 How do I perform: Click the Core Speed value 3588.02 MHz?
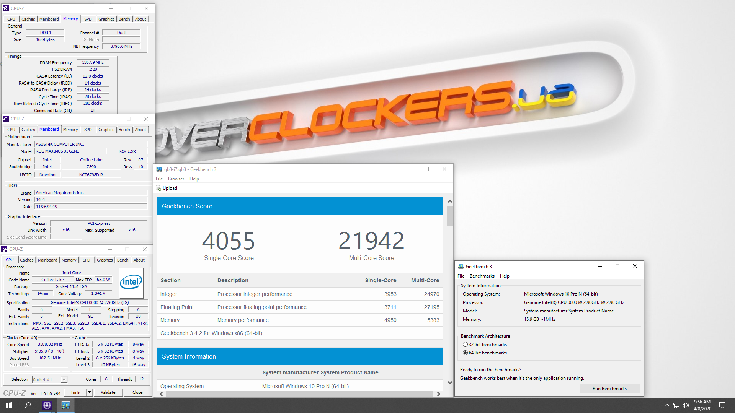(x=50, y=345)
